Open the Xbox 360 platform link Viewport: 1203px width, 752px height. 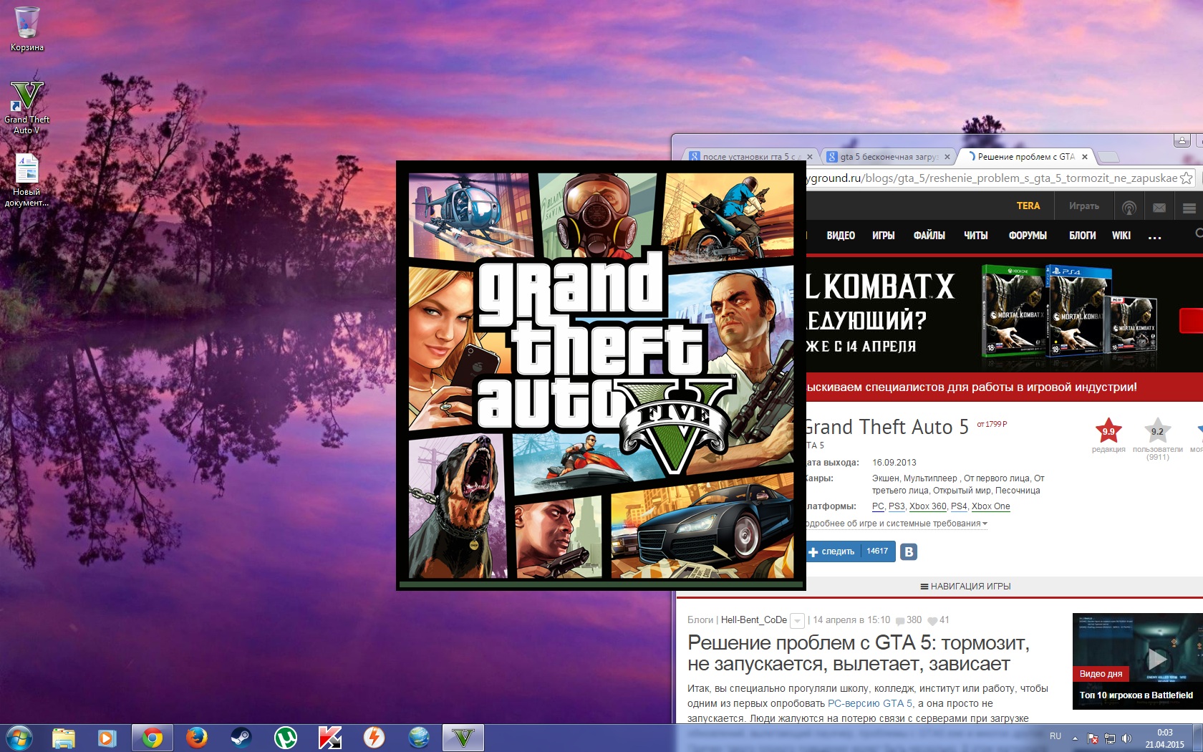tap(928, 506)
